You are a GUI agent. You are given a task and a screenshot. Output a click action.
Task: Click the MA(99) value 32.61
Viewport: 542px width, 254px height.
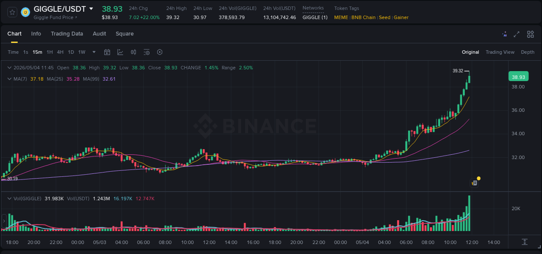click(x=109, y=79)
